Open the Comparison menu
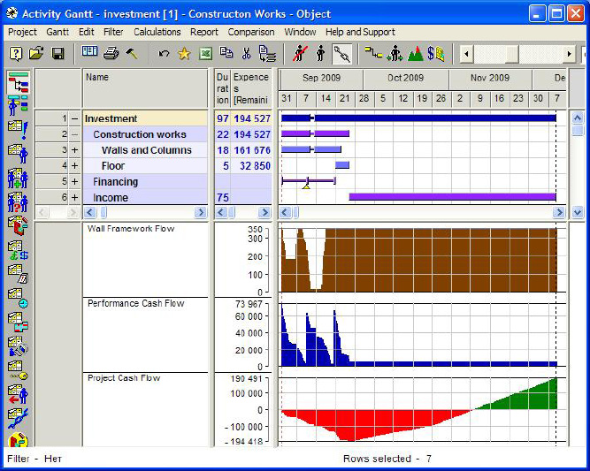Screen dimensions: 590x471 point(251,33)
